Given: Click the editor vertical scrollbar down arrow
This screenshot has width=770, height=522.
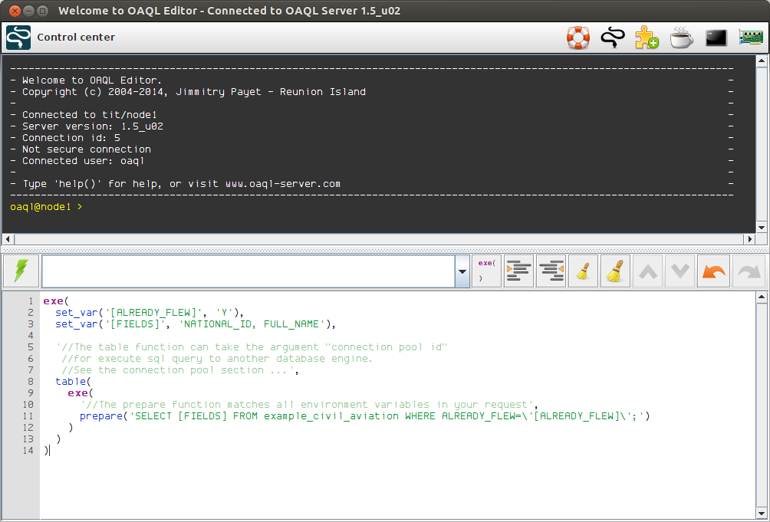Looking at the screenshot, I should pyautogui.click(x=762, y=514).
